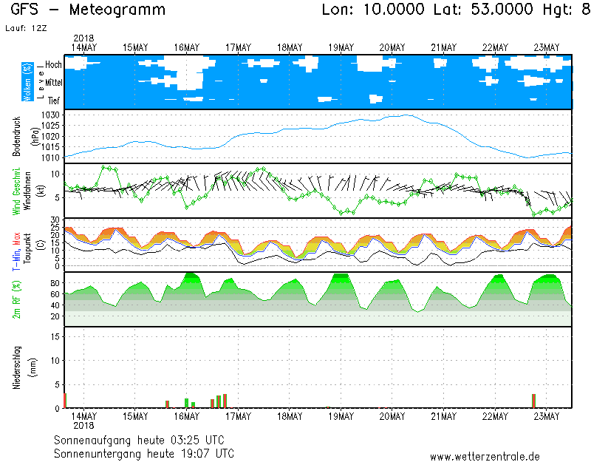Click the blue Wolken (%) panel label
591x462 pixels.
click(x=28, y=81)
